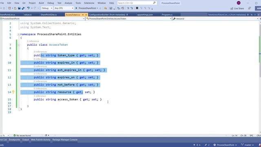Click the Ln: 14 line indicator in status bar

[234, 136]
